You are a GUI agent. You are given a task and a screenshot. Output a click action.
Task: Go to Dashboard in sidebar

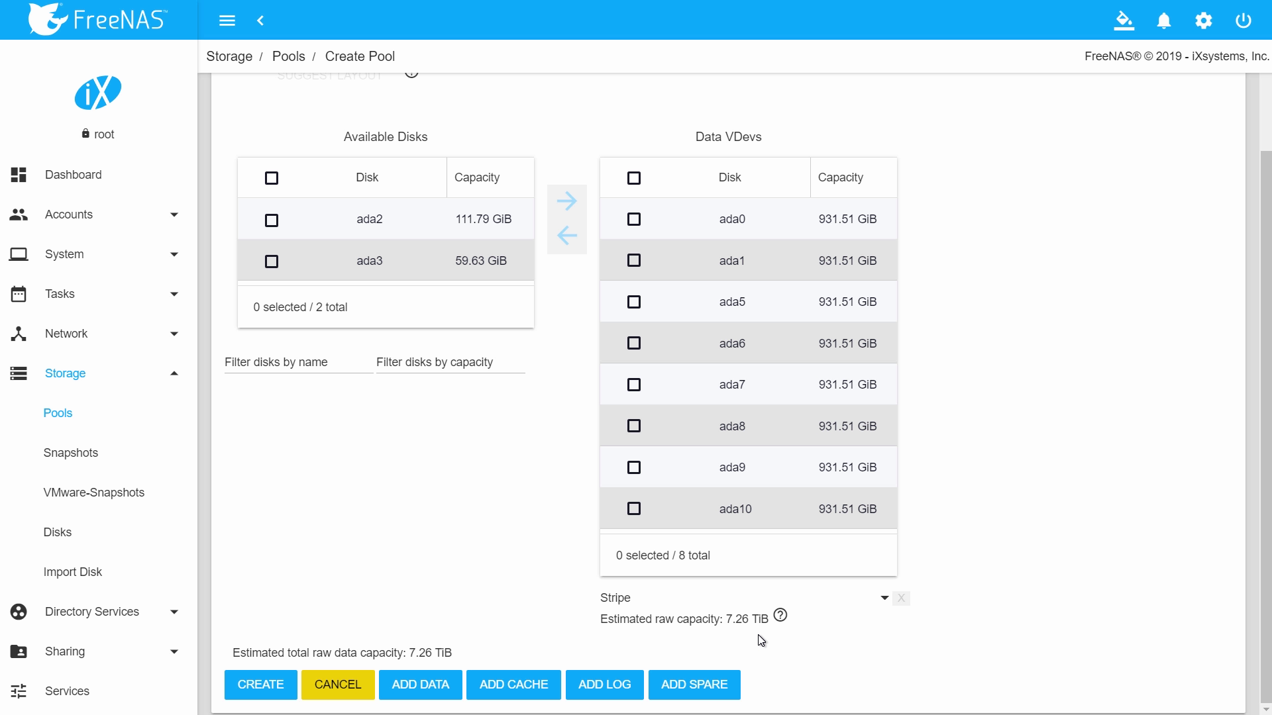pyautogui.click(x=74, y=175)
